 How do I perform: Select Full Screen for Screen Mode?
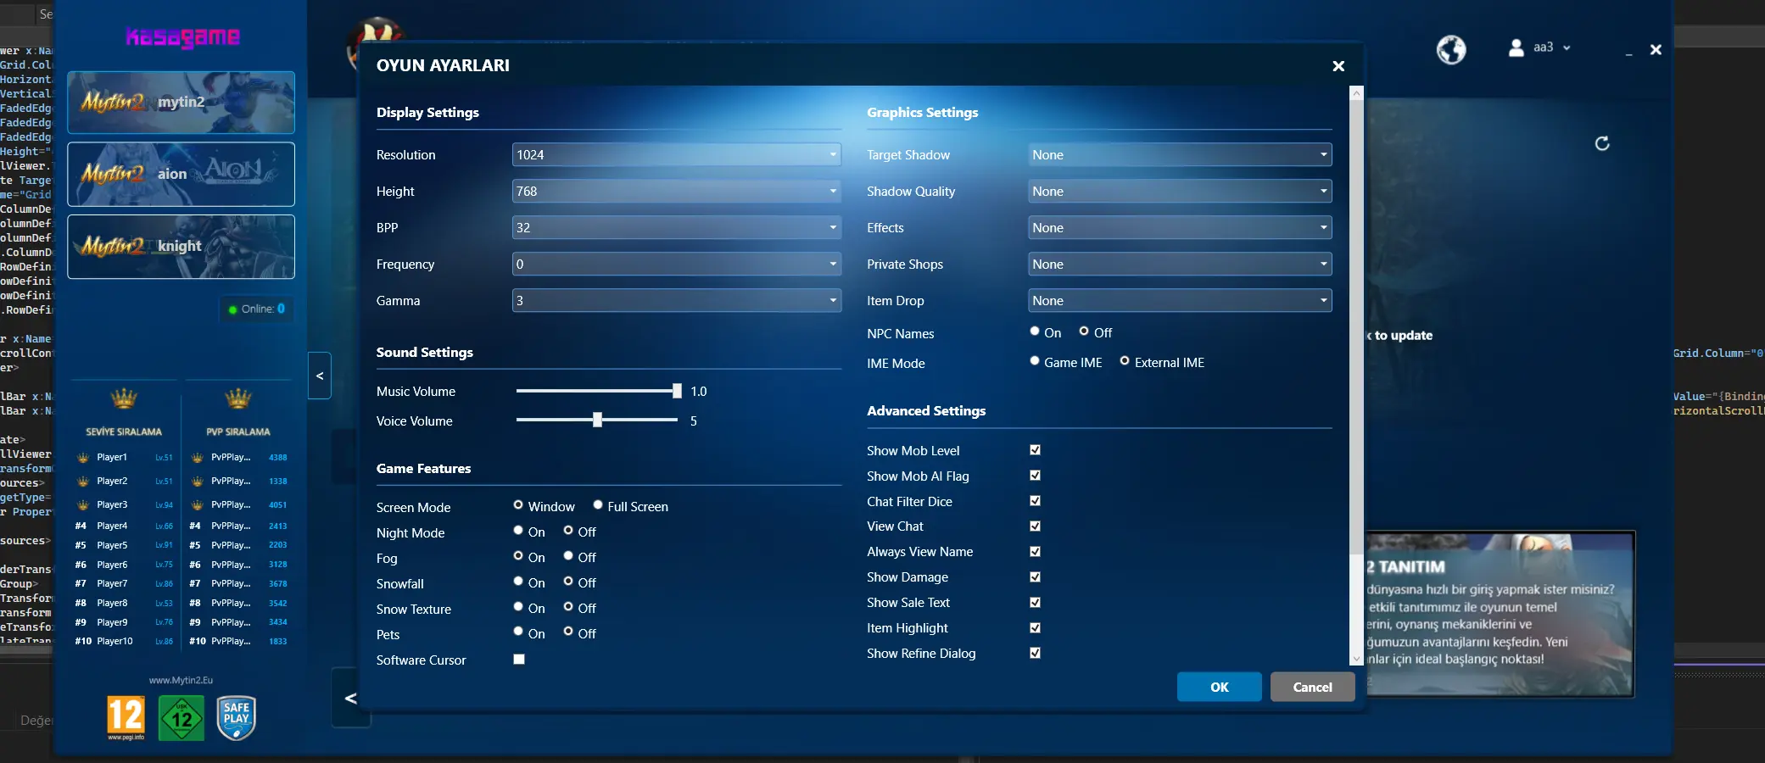coord(598,505)
